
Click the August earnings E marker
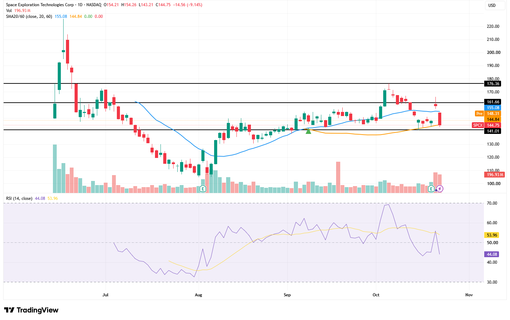[x=203, y=188]
